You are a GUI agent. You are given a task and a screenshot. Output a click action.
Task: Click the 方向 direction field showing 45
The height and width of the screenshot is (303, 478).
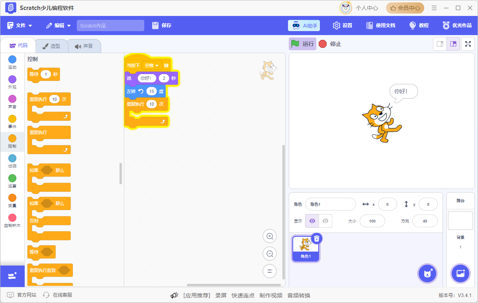(x=425, y=221)
